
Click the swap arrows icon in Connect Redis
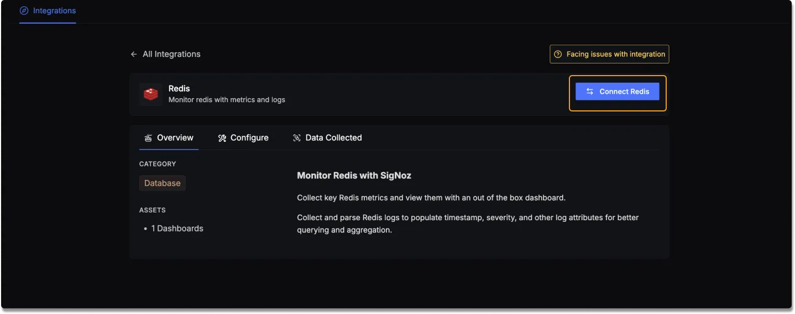point(590,92)
